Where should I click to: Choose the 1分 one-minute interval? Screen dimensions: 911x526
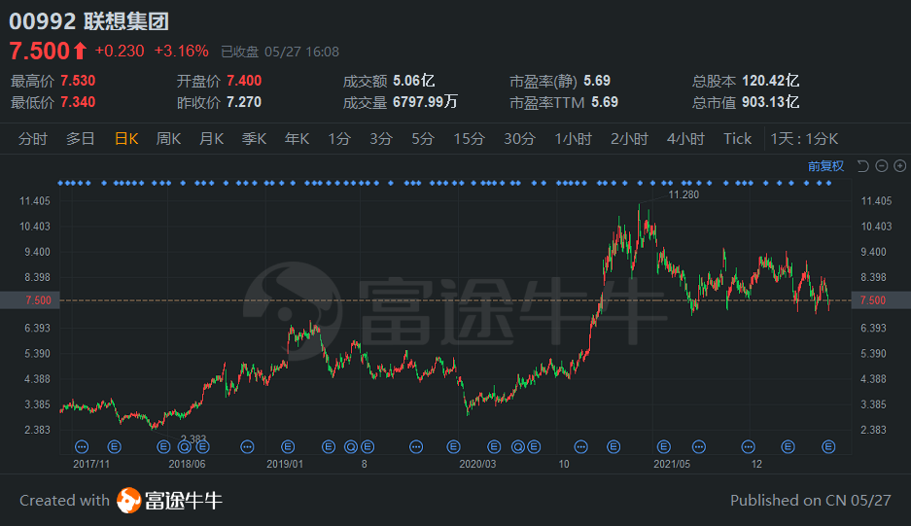(x=339, y=139)
